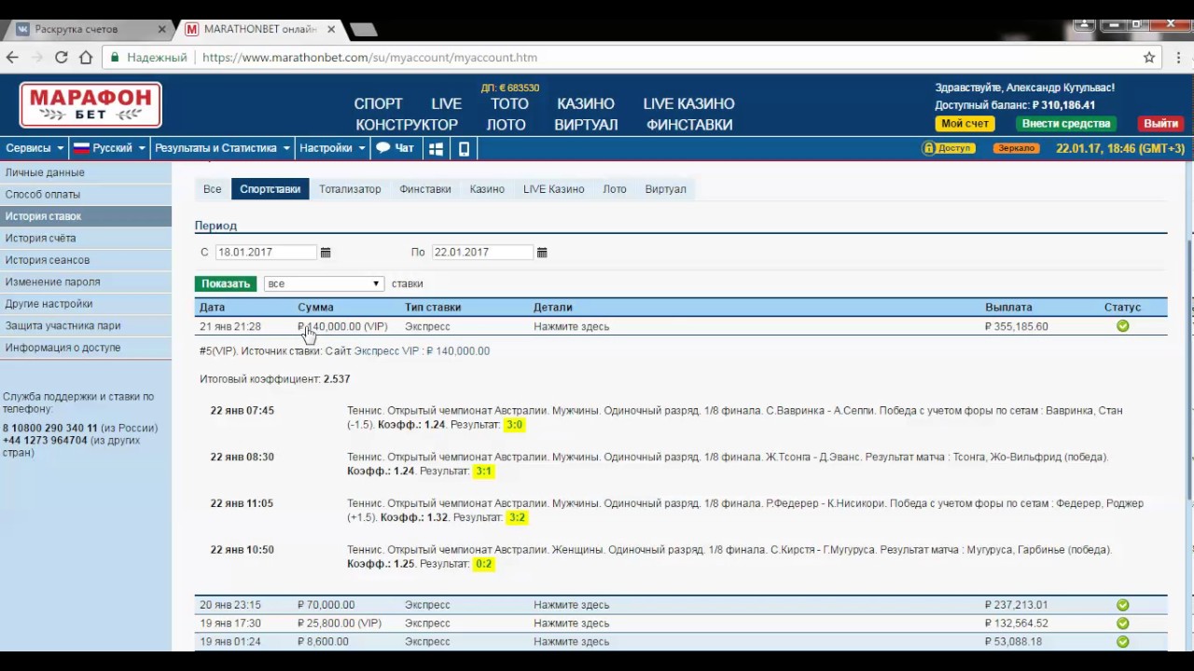Open the Тотализатор tab

click(x=350, y=189)
